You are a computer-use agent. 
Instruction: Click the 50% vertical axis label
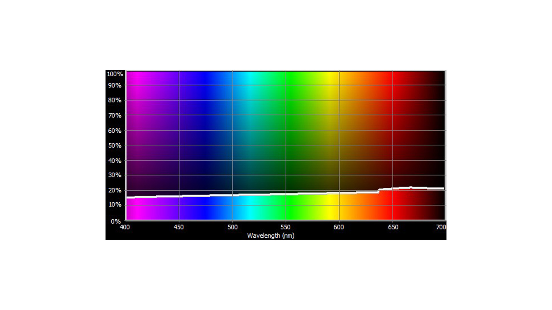115,146
